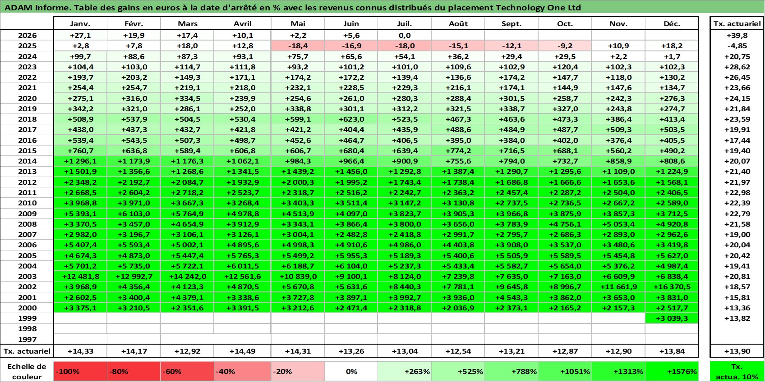Image resolution: width=765 pixels, height=382 pixels.
Task: Select the +1576% green color scale swatch
Action: (672, 371)
